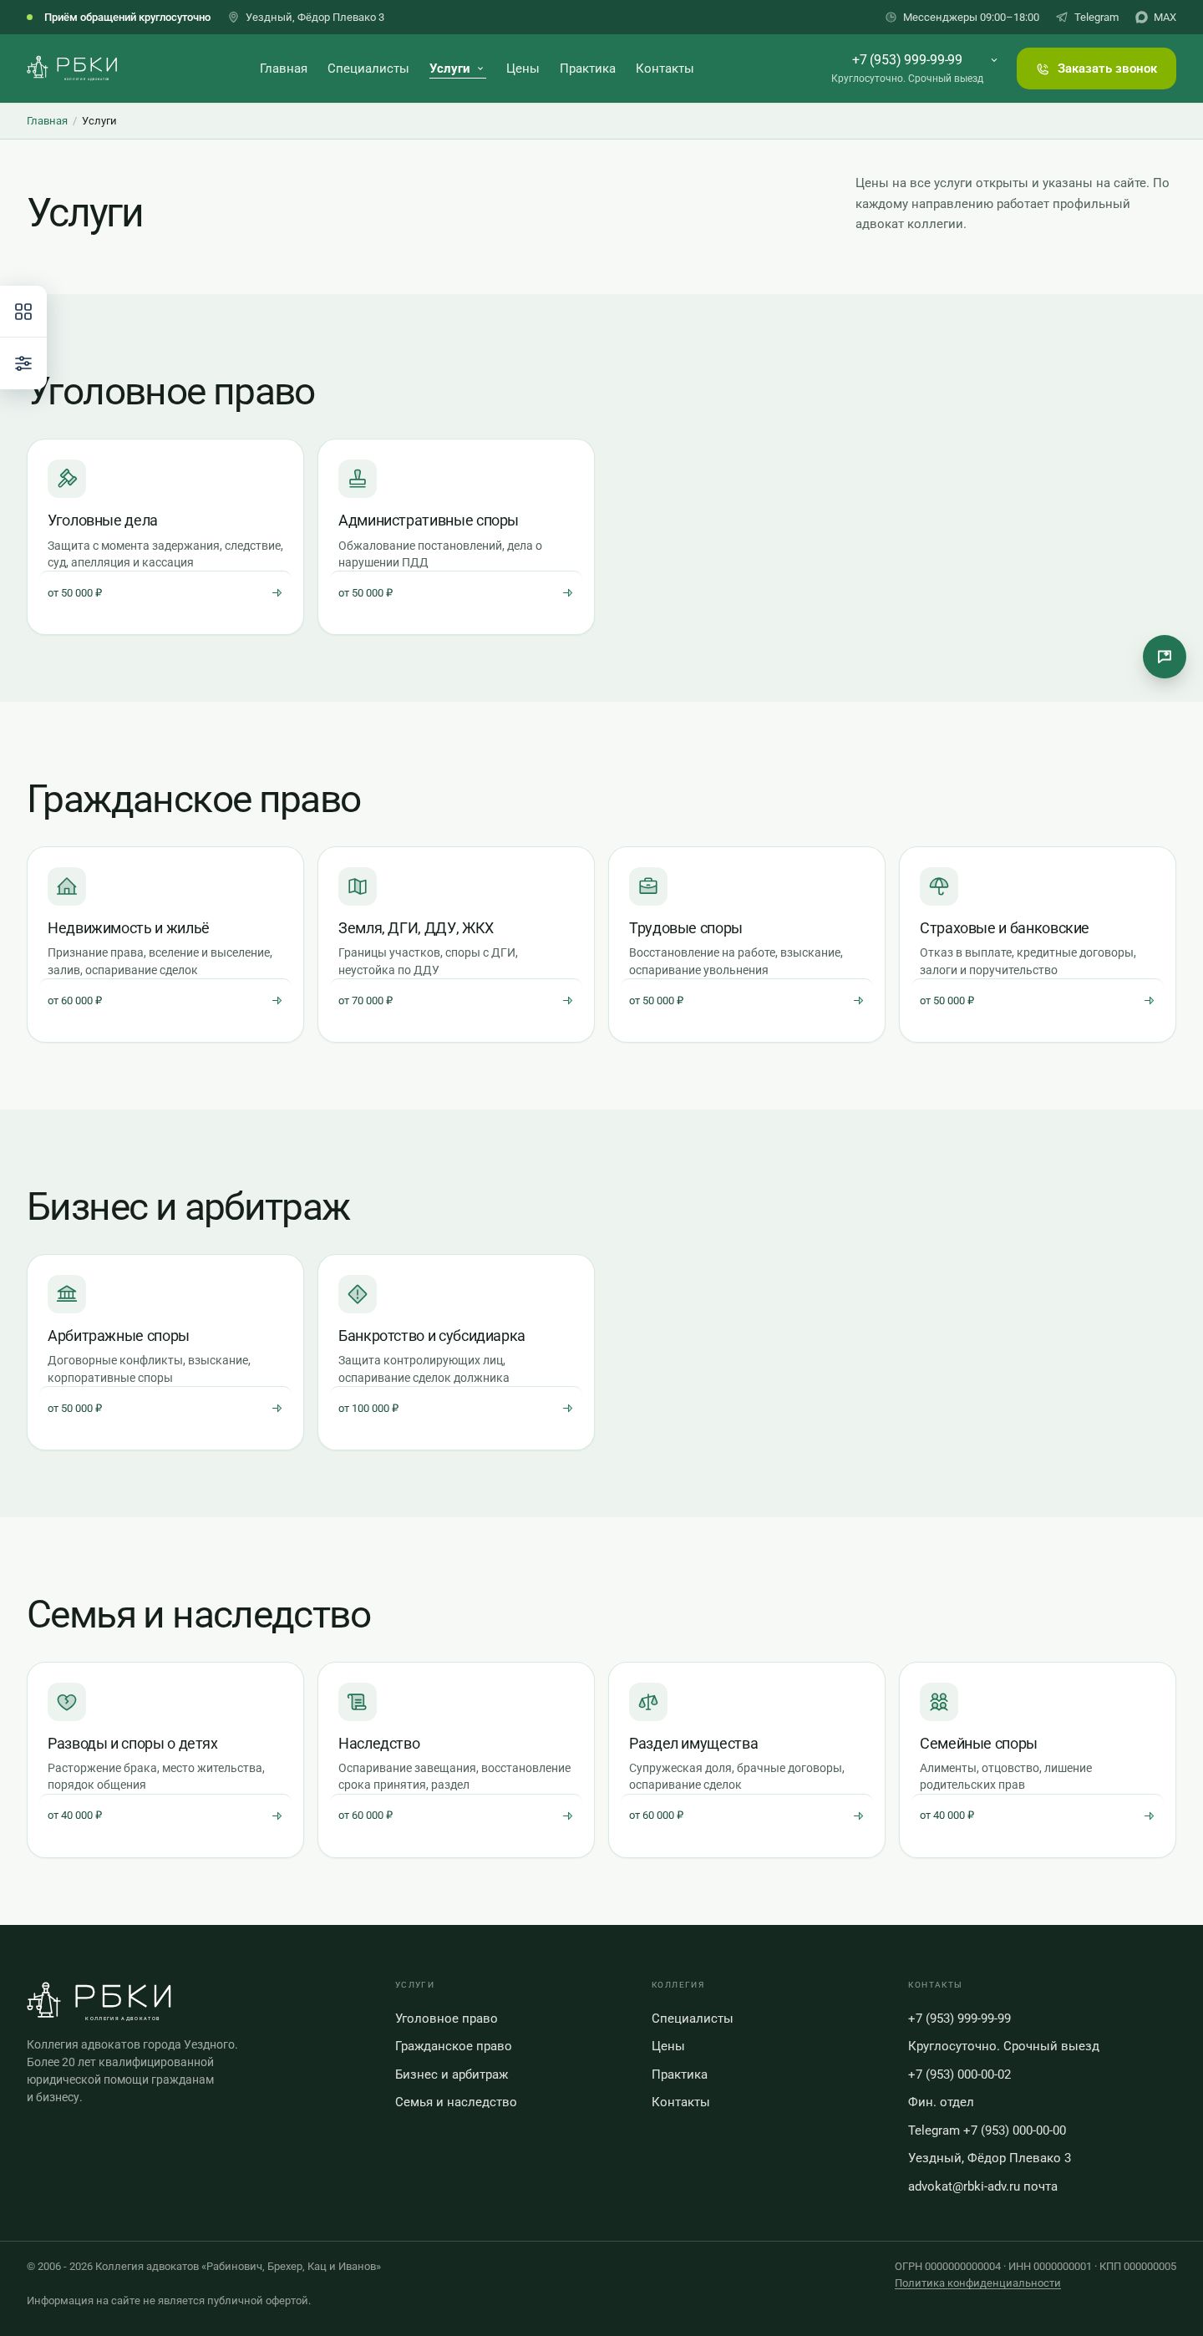Image resolution: width=1203 pixels, height=2336 pixels.
Task: Open the Трудовые споры card title
Action: 685,928
